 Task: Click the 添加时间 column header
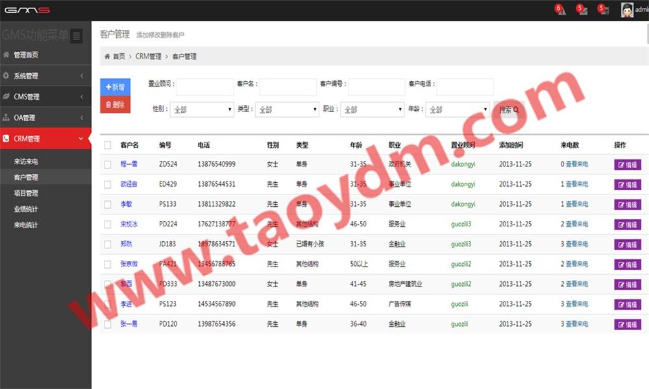[x=511, y=145]
